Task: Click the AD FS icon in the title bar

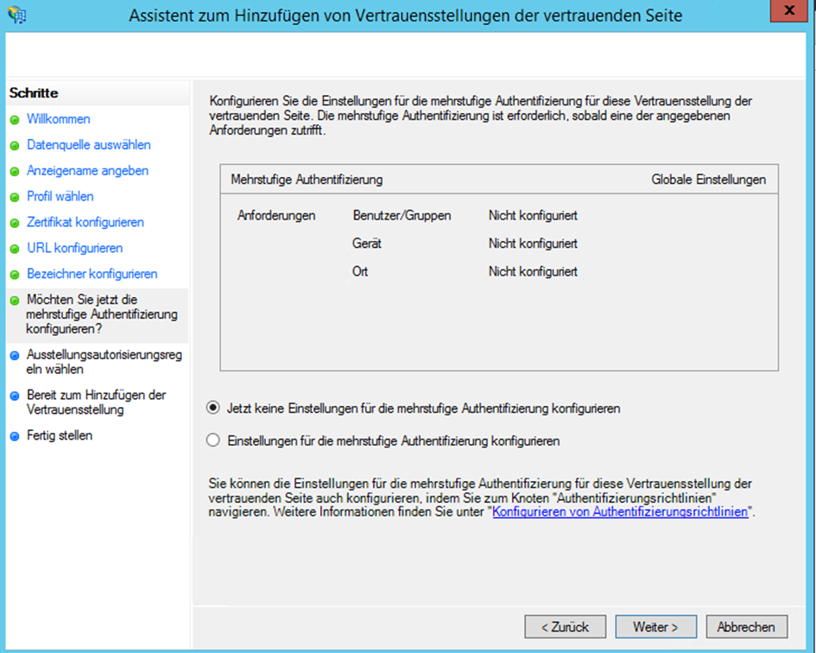Action: (x=16, y=15)
